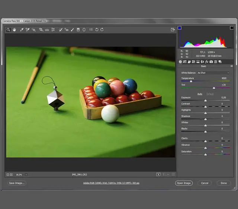Toggle before/after preview view (Y)
238x209 pixels.
(x=158, y=174)
